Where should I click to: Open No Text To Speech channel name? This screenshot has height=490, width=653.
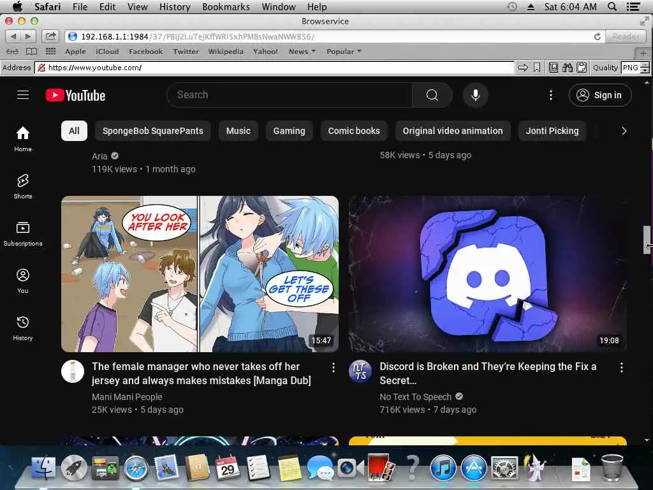coord(415,397)
